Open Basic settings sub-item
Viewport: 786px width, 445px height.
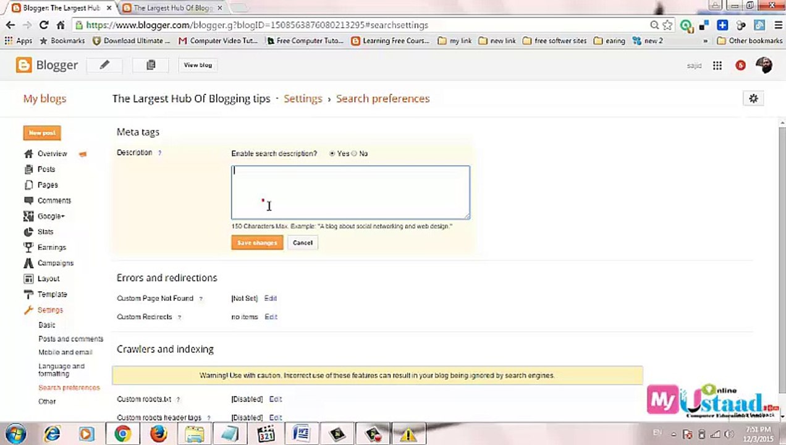(47, 325)
